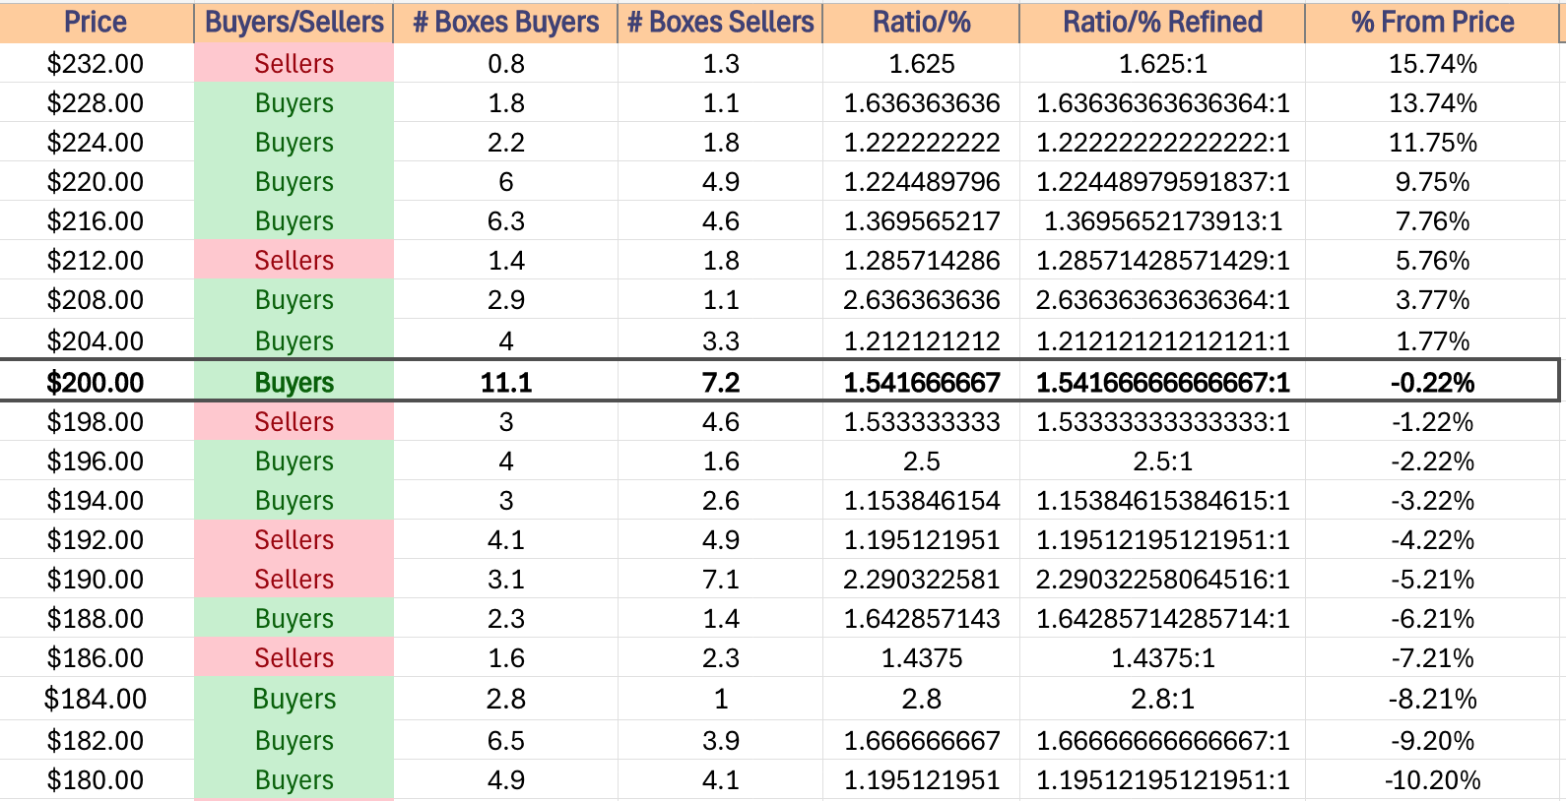Click the 9.75% from price value

click(1432, 182)
